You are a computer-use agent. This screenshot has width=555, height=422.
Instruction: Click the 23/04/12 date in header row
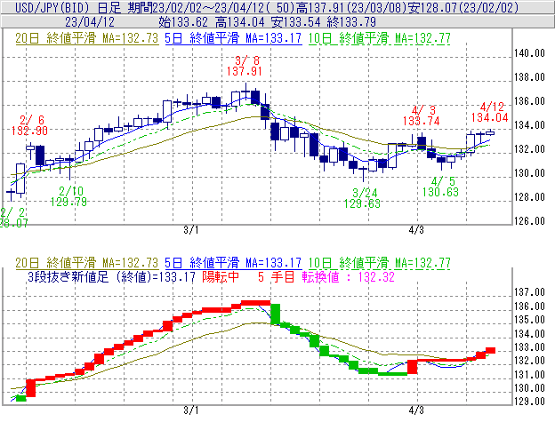click(x=90, y=22)
